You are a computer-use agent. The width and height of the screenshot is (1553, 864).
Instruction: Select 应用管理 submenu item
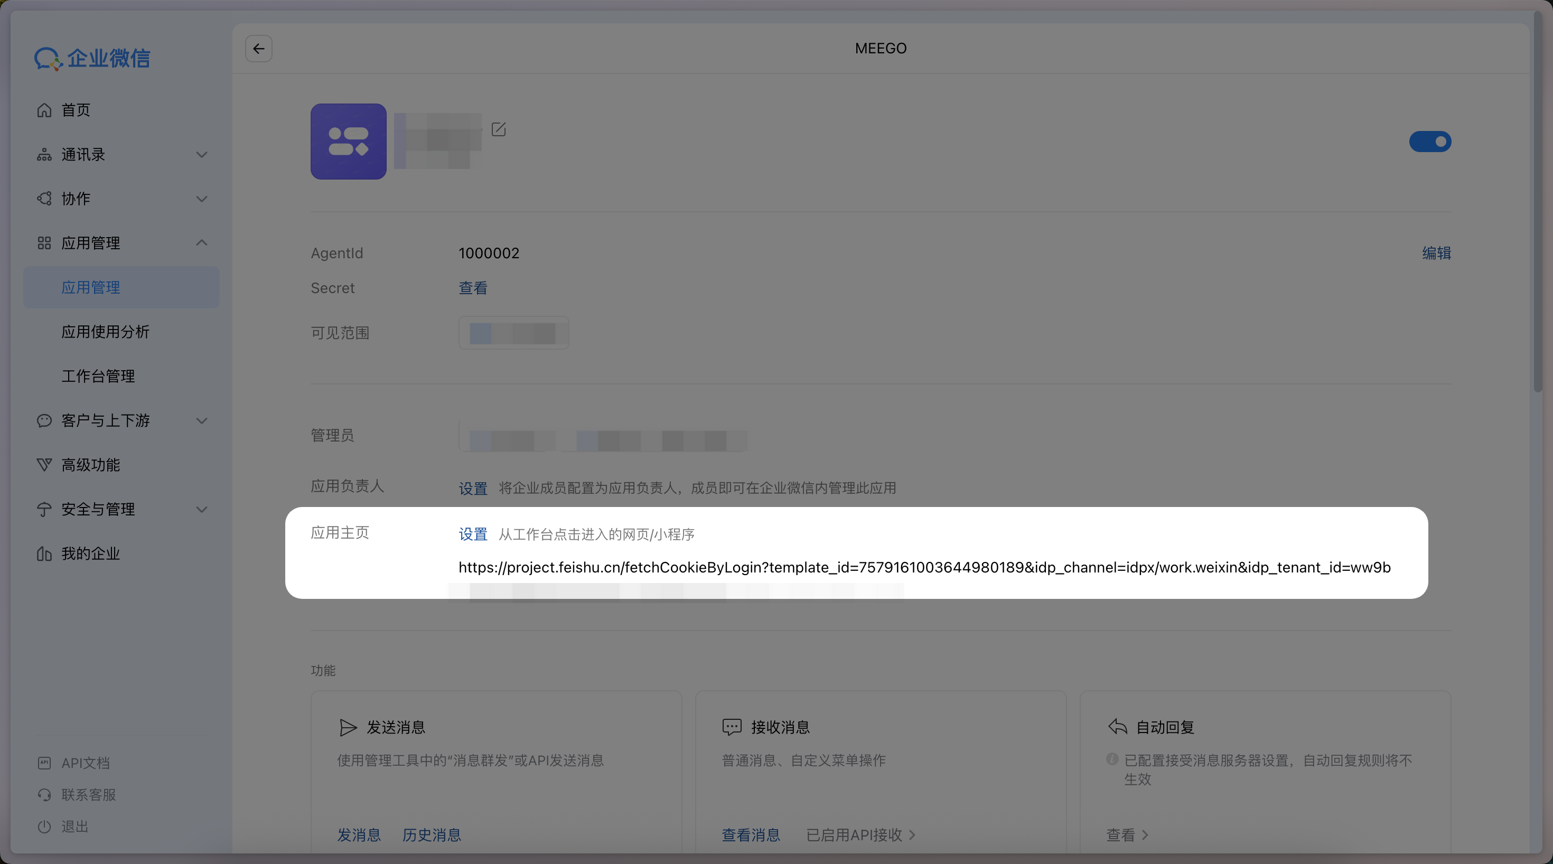(x=120, y=287)
